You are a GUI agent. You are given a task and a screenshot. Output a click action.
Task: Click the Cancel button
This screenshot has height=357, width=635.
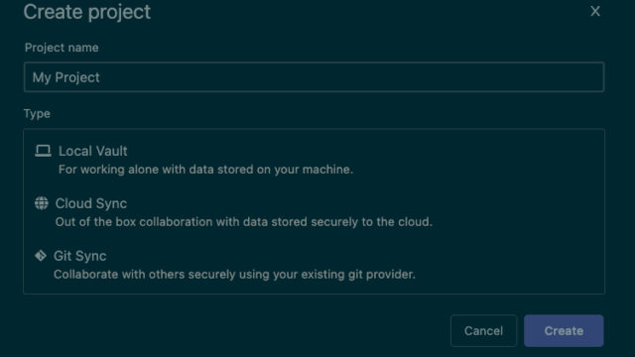pyautogui.click(x=483, y=330)
